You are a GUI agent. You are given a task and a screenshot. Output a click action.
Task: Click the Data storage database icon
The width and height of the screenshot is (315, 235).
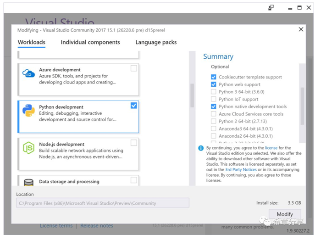point(28,182)
